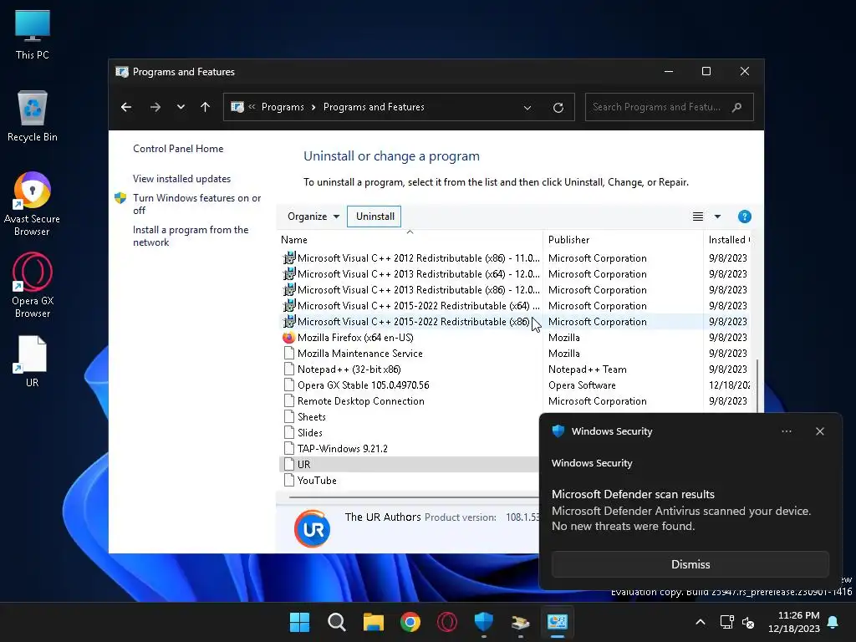The image size is (856, 642).
Task: Close the Windows Security notification toast
Action: [819, 431]
